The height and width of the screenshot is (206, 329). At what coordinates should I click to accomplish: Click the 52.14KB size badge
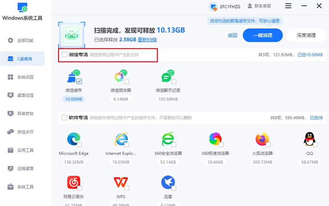click(168, 162)
